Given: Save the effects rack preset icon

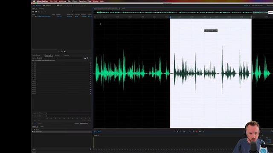Looking at the screenshot, I should coord(85,58).
